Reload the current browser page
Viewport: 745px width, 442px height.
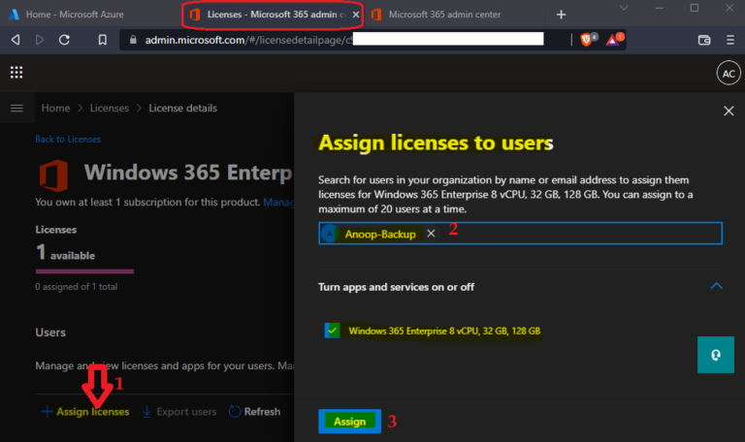point(64,40)
